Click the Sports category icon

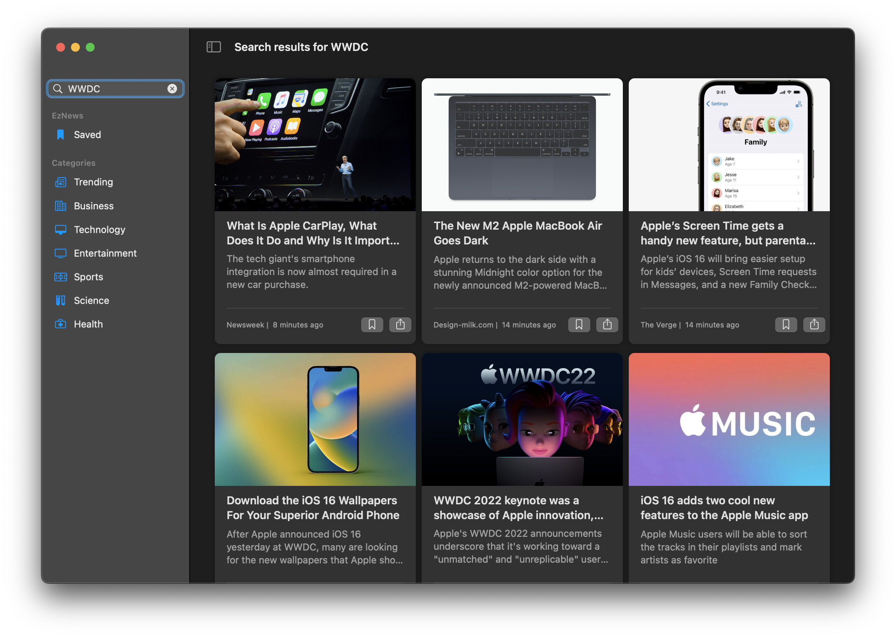point(60,277)
